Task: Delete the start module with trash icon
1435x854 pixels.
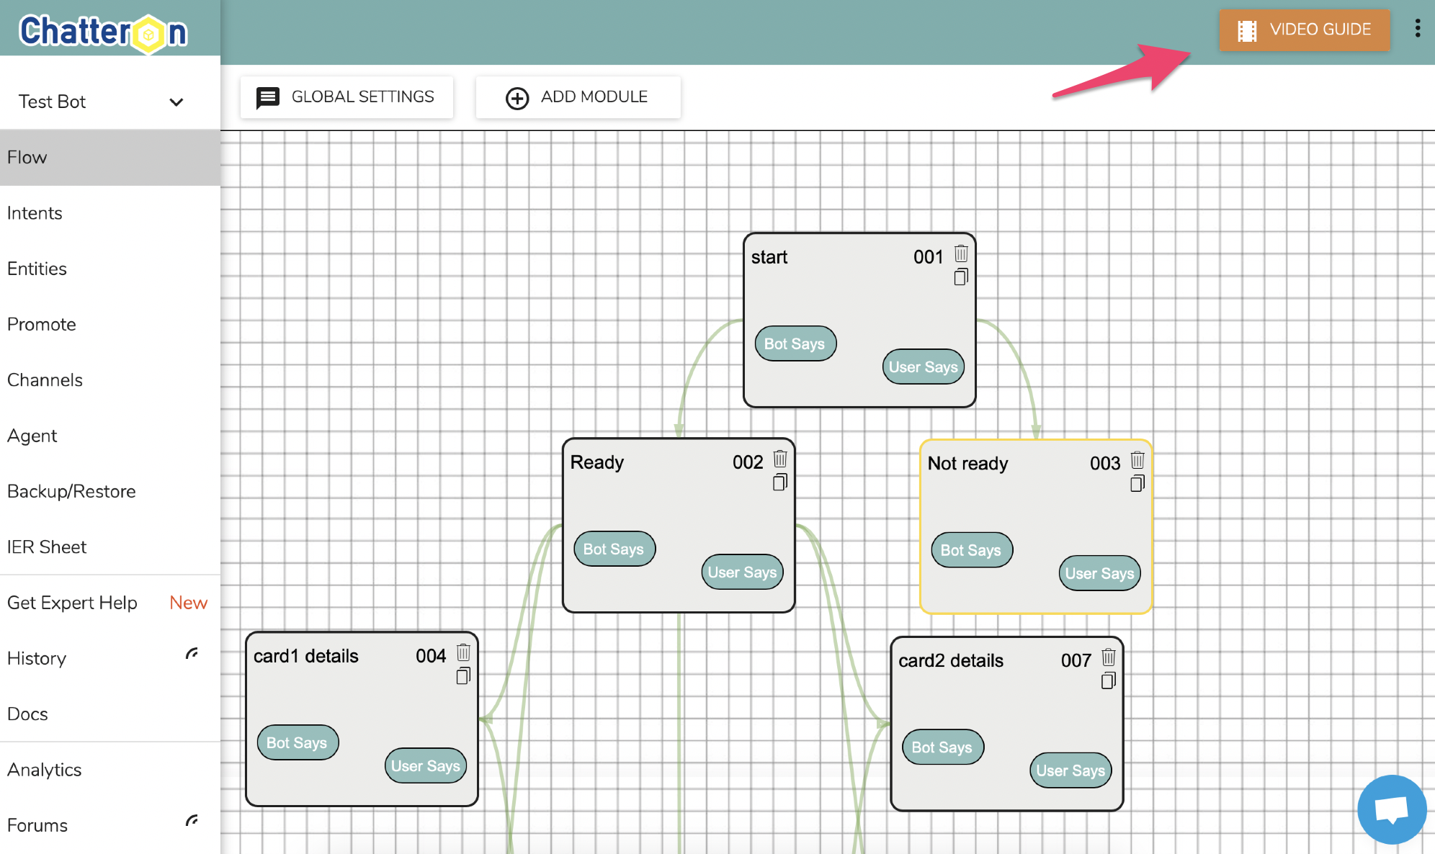Action: (961, 253)
